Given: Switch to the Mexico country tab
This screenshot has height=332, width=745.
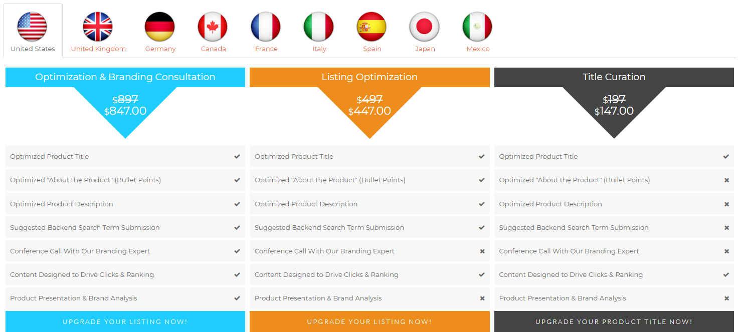Looking at the screenshot, I should point(477,31).
